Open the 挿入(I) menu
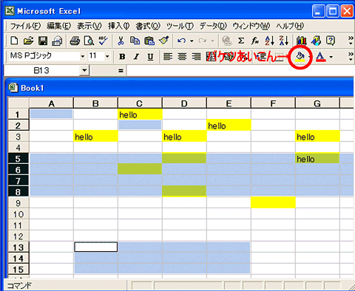Screen dimensions: 355x291 [119, 26]
